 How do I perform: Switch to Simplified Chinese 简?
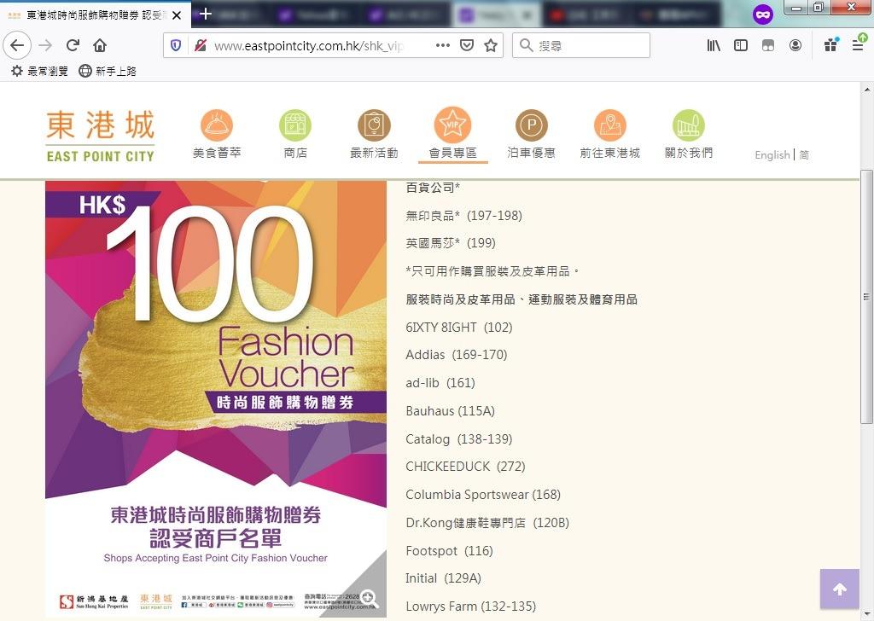click(804, 155)
